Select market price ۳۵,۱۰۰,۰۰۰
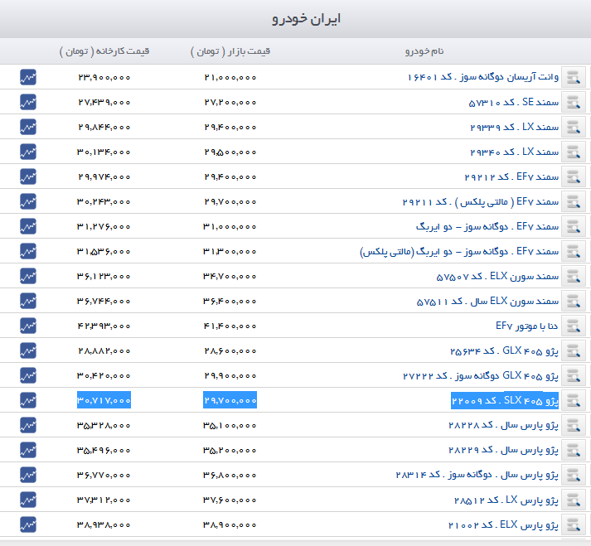The height and width of the screenshot is (546, 591). [230, 425]
